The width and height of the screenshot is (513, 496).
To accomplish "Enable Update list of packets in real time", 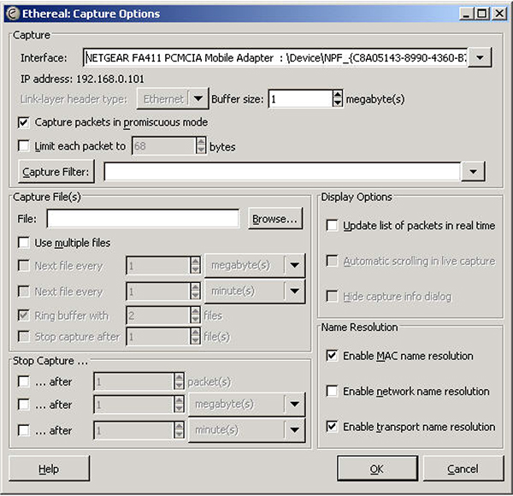I will click(332, 226).
